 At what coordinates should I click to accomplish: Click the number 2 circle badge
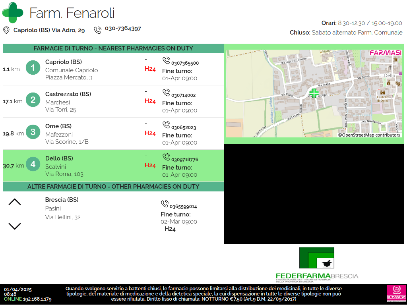(x=33, y=100)
